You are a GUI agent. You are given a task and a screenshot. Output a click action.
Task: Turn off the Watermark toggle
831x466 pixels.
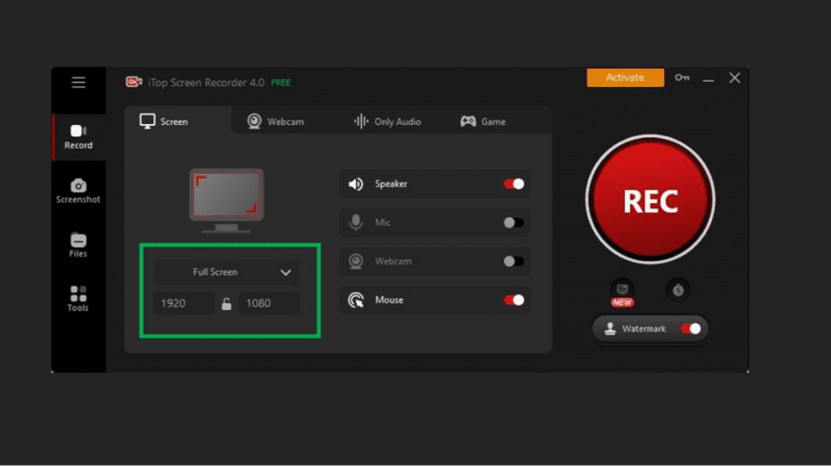click(691, 329)
